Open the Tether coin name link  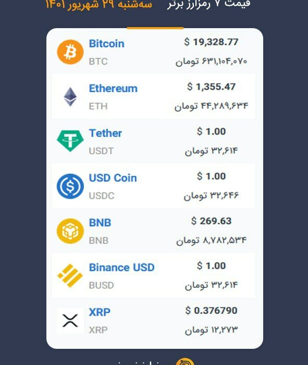click(105, 133)
